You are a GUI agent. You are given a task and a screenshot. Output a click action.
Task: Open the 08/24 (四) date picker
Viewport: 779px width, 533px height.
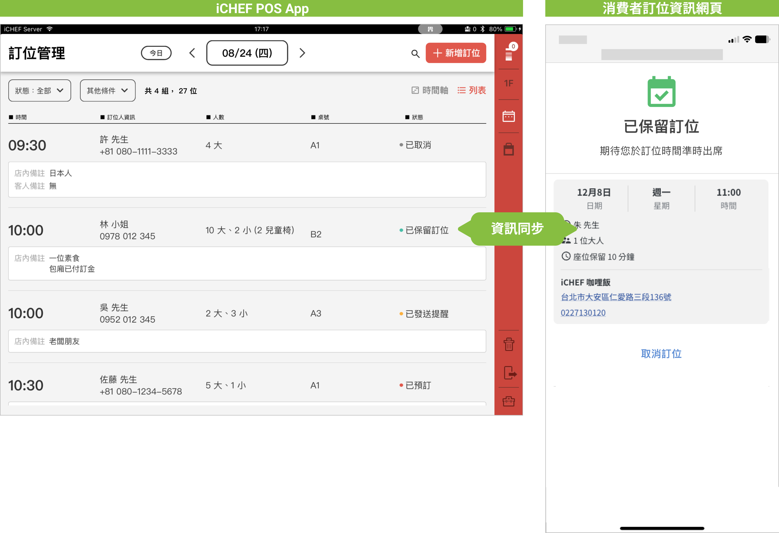[x=247, y=53]
